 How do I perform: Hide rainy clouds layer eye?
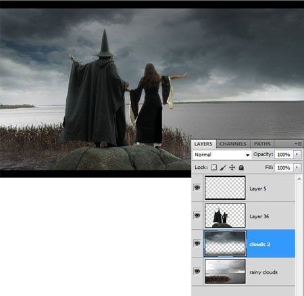pyautogui.click(x=197, y=271)
